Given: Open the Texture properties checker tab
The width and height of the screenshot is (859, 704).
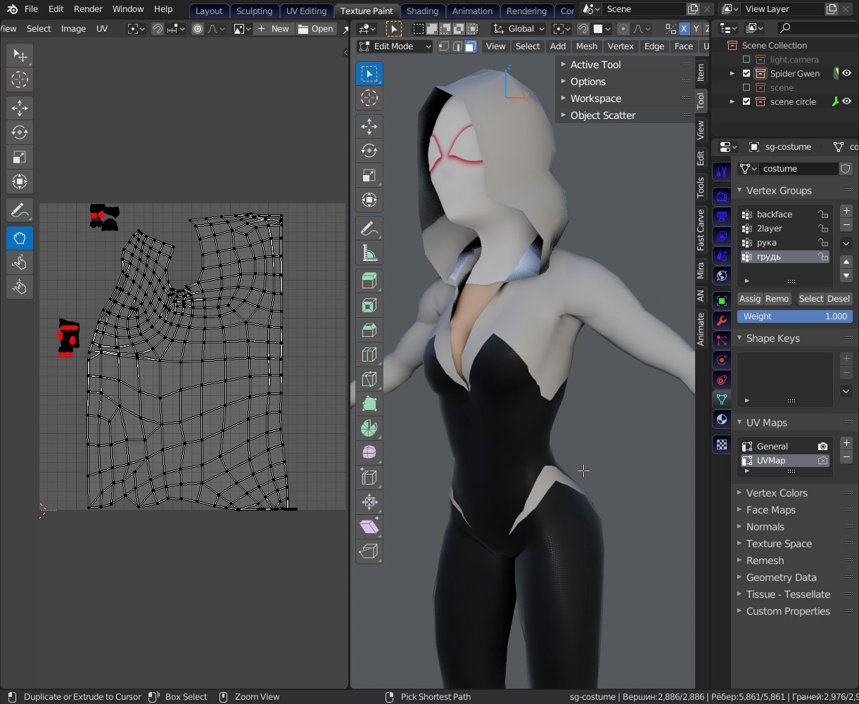Looking at the screenshot, I should 721,444.
